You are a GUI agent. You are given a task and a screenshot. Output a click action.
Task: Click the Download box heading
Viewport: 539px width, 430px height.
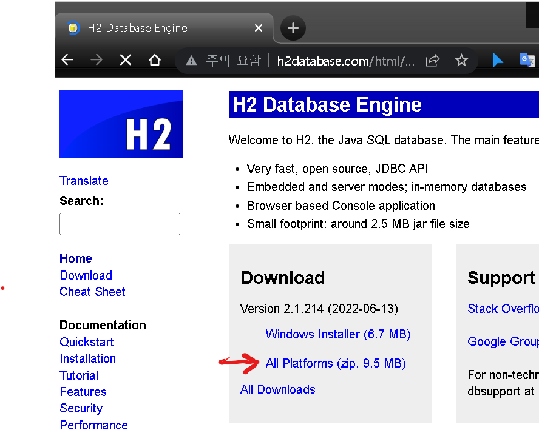click(x=283, y=278)
